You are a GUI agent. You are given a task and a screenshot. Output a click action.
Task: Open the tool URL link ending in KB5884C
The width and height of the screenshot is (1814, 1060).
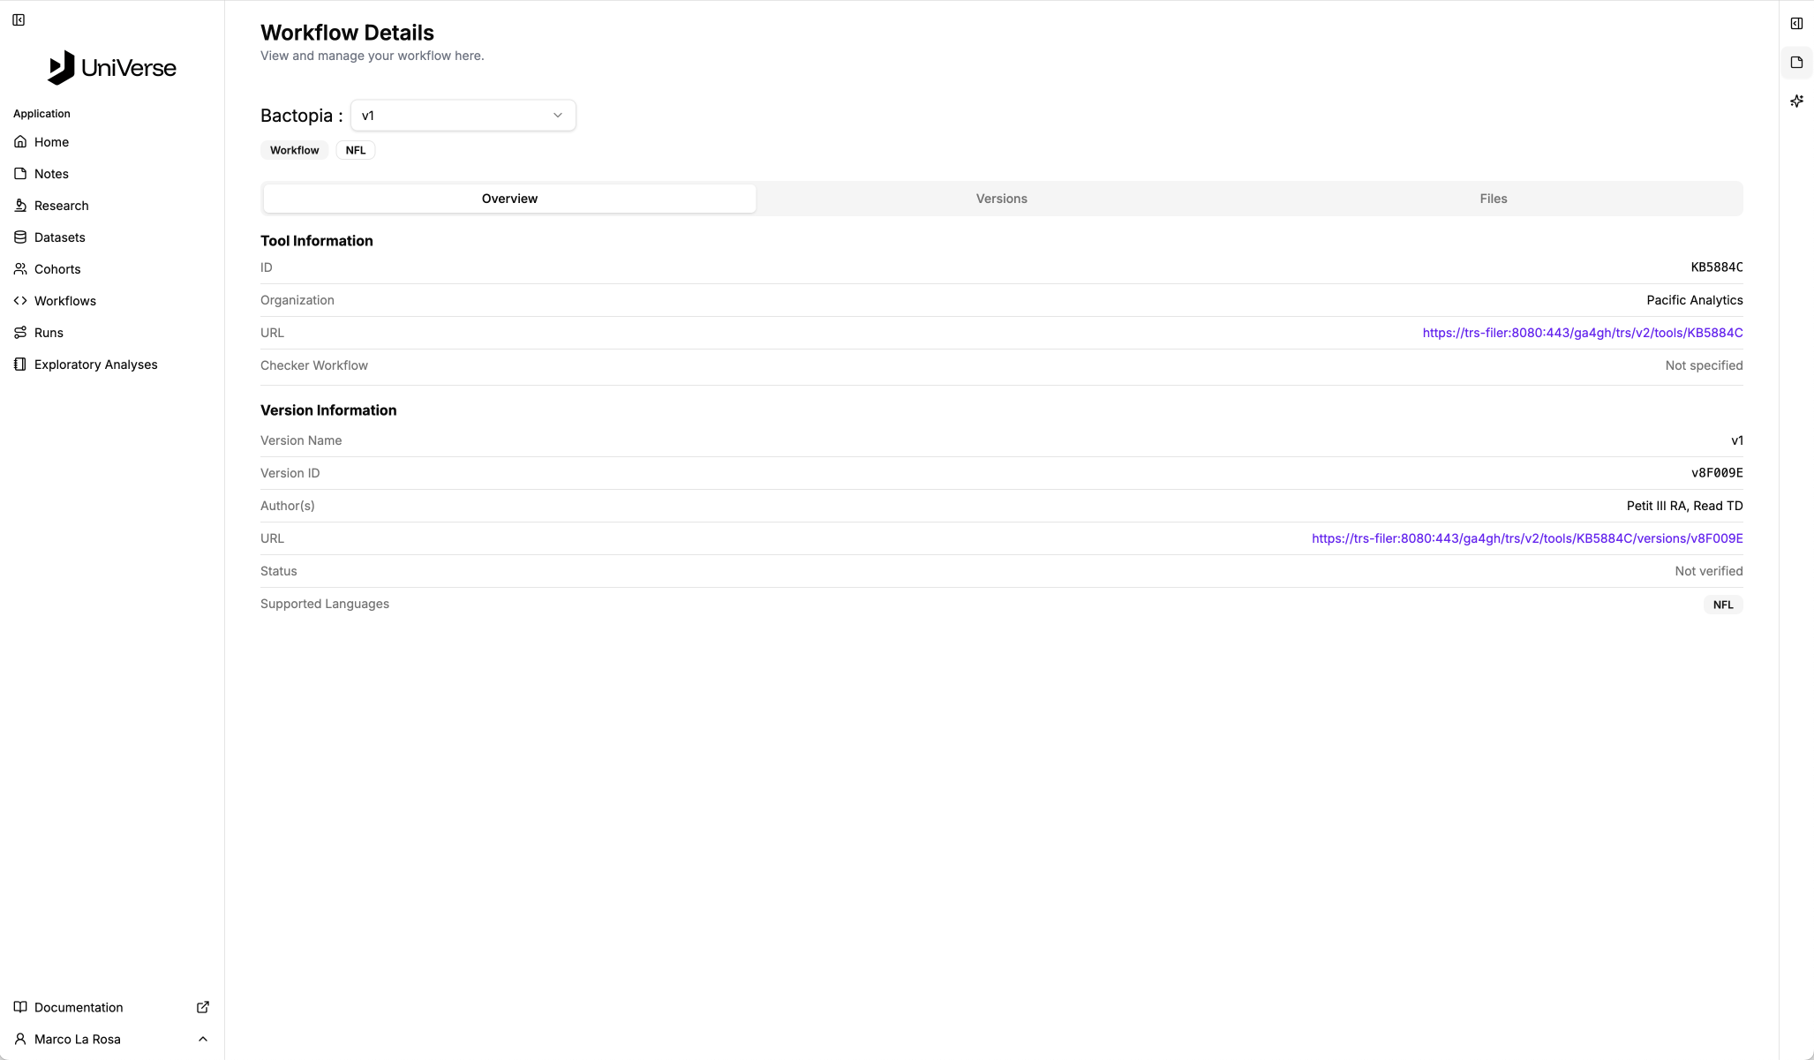tap(1582, 333)
